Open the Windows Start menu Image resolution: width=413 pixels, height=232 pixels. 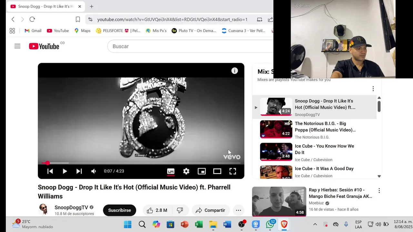coord(128,224)
